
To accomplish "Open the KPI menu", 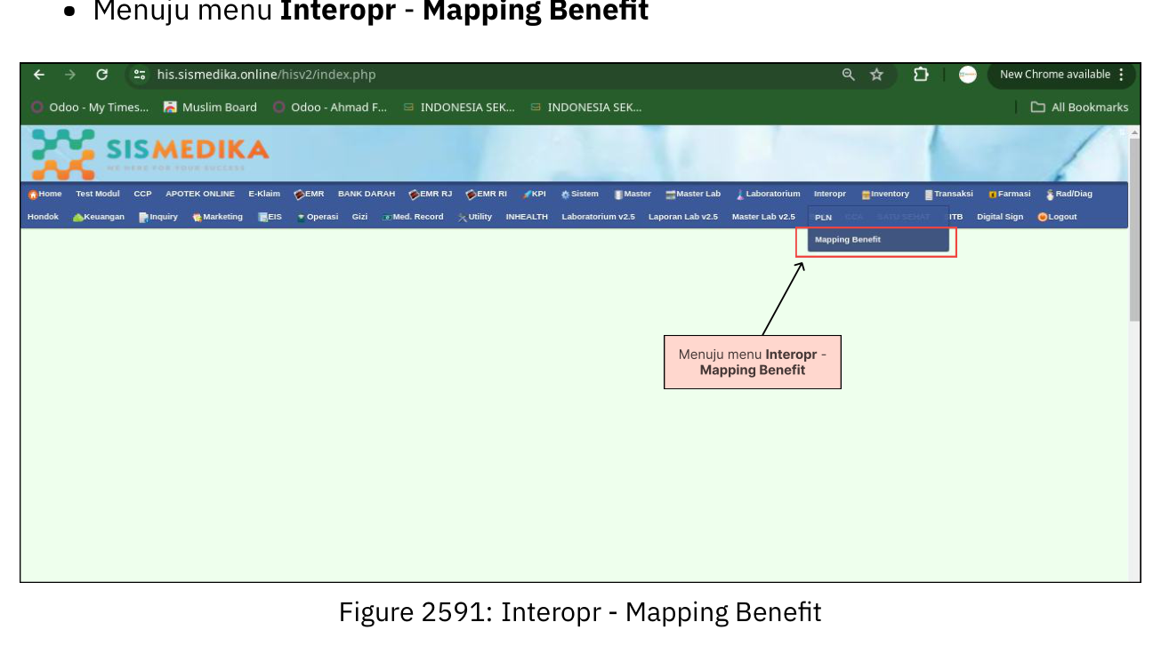I will coord(535,194).
